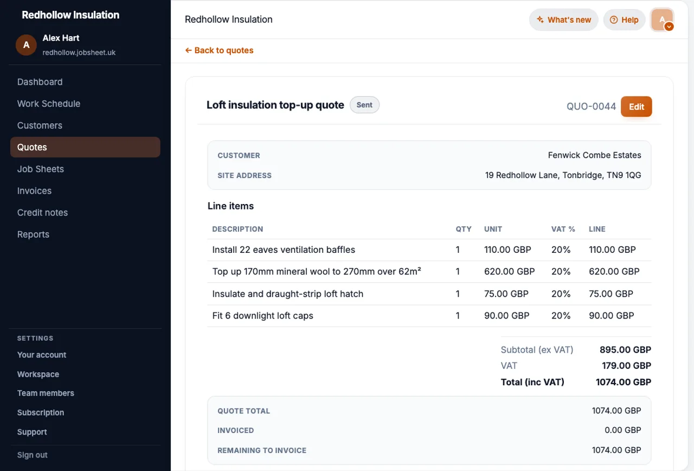Click the Subtotal 895.00 GBP value
Screen dimensions: 694x471
(x=625, y=350)
